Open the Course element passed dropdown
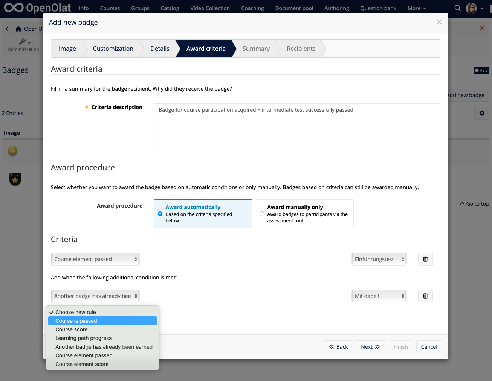Viewport: 492px width, 381px height. pyautogui.click(x=95, y=259)
